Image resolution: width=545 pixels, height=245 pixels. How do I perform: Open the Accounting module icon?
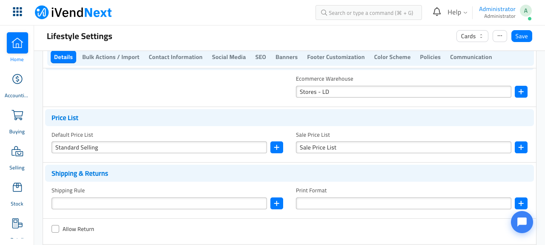pyautogui.click(x=17, y=79)
